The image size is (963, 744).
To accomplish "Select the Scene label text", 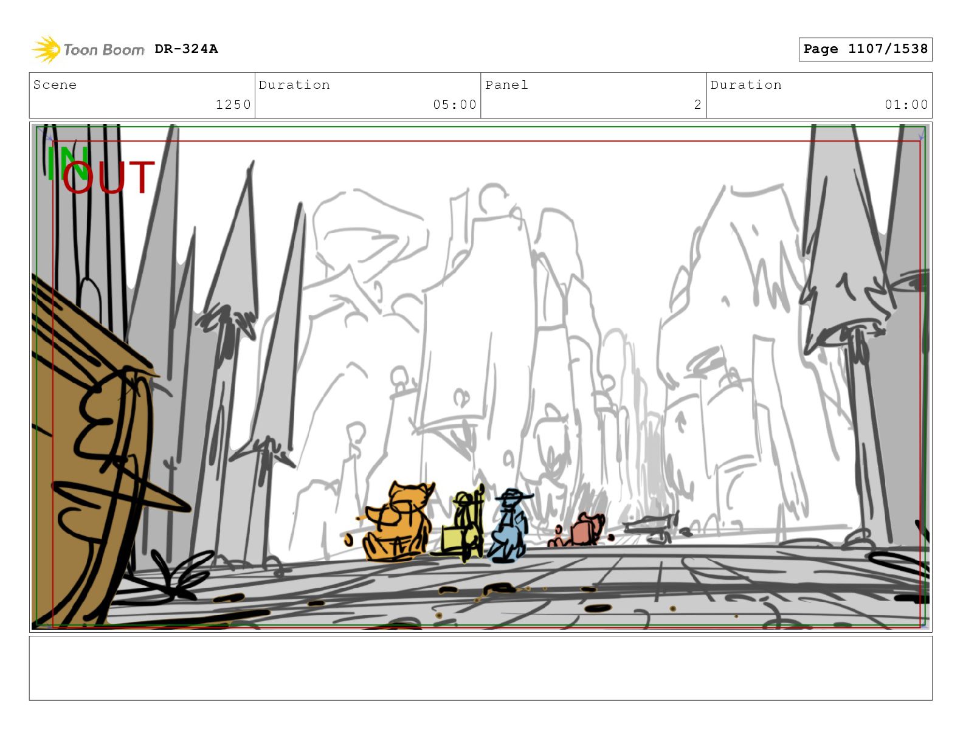I will coord(55,84).
